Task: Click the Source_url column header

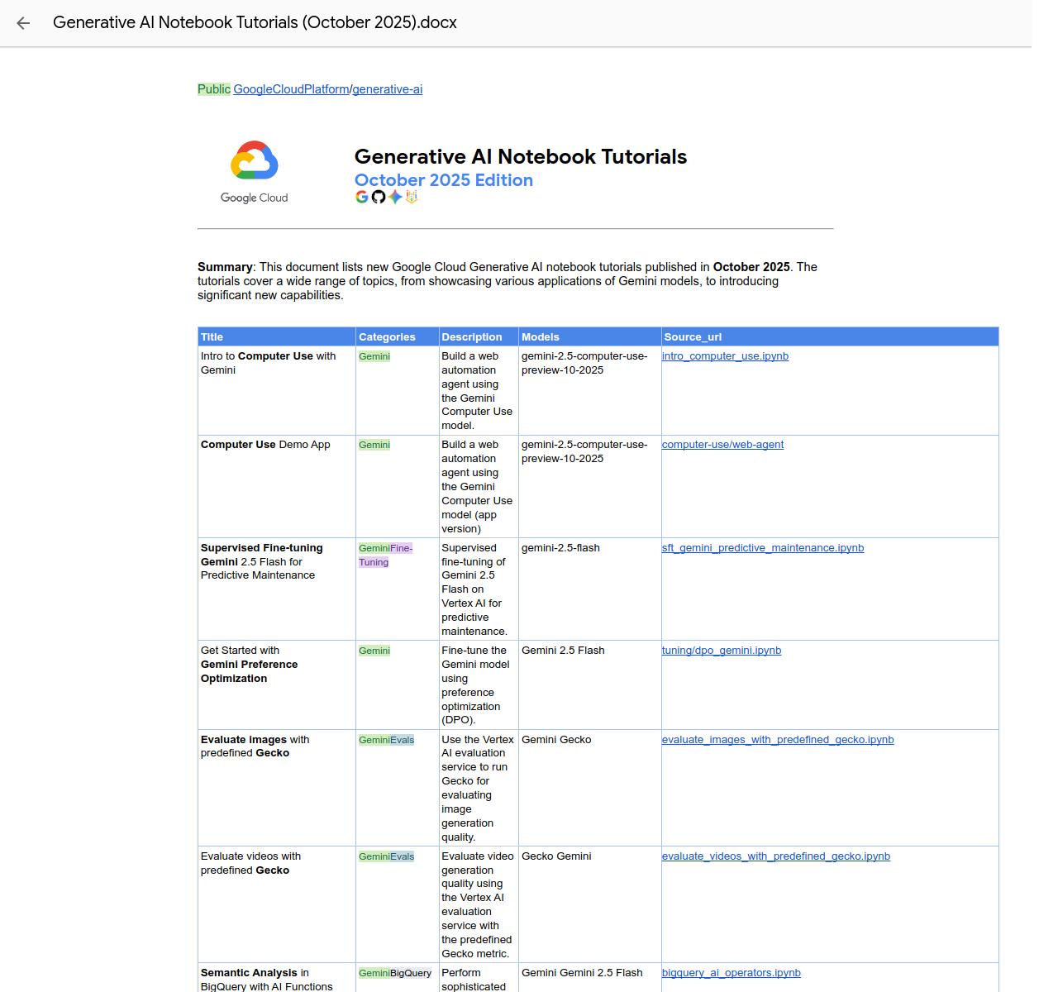Action: coord(693,337)
